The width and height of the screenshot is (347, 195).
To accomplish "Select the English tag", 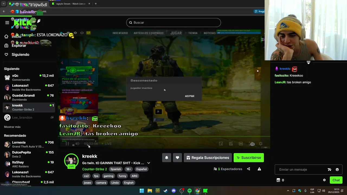I will [x=129, y=183].
